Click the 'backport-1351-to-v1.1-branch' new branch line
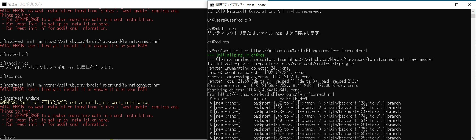 (305, 125)
